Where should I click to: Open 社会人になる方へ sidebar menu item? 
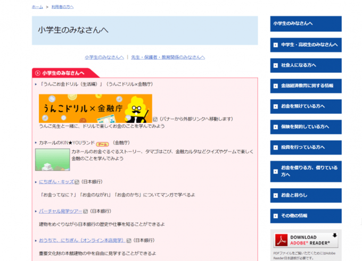point(306,65)
